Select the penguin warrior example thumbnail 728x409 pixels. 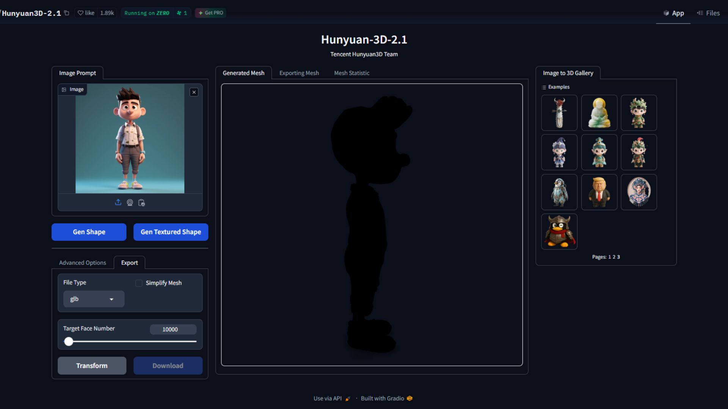click(x=559, y=231)
